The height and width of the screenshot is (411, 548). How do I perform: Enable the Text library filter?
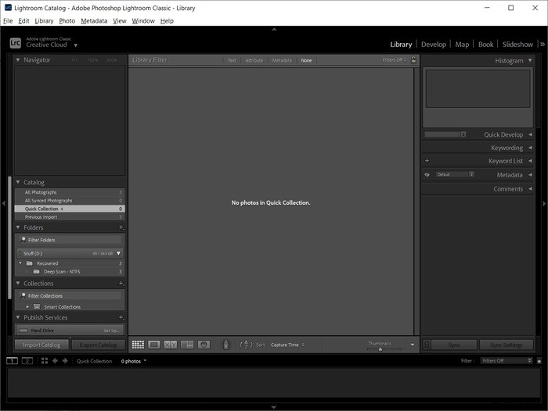[x=232, y=60]
